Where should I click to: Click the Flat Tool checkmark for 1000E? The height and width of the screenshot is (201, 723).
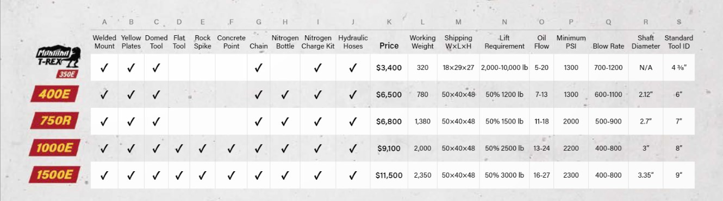(179, 148)
